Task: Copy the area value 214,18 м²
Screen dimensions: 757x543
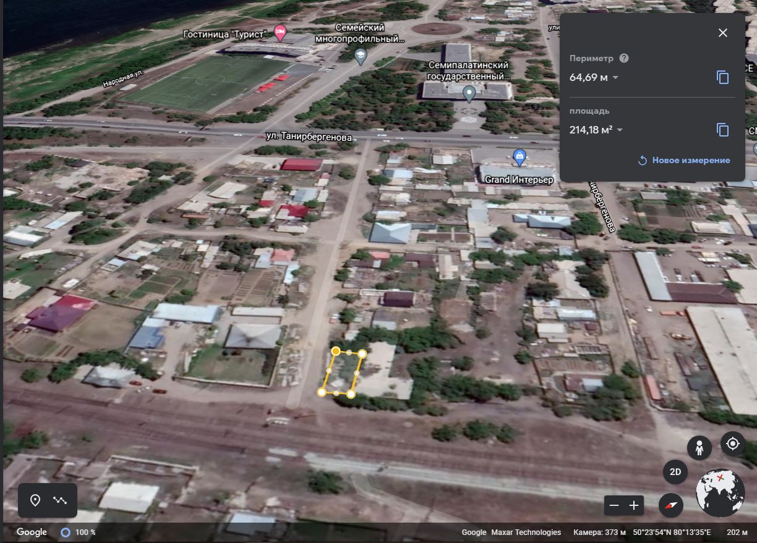Action: 722,130
